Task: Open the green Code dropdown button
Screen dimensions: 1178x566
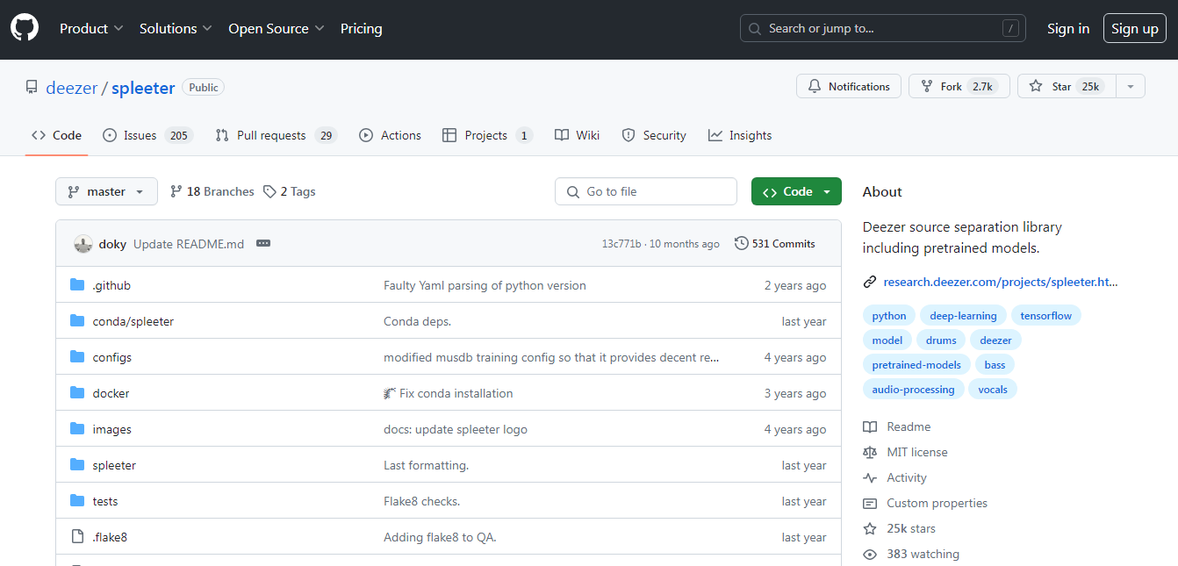Action: click(x=796, y=191)
